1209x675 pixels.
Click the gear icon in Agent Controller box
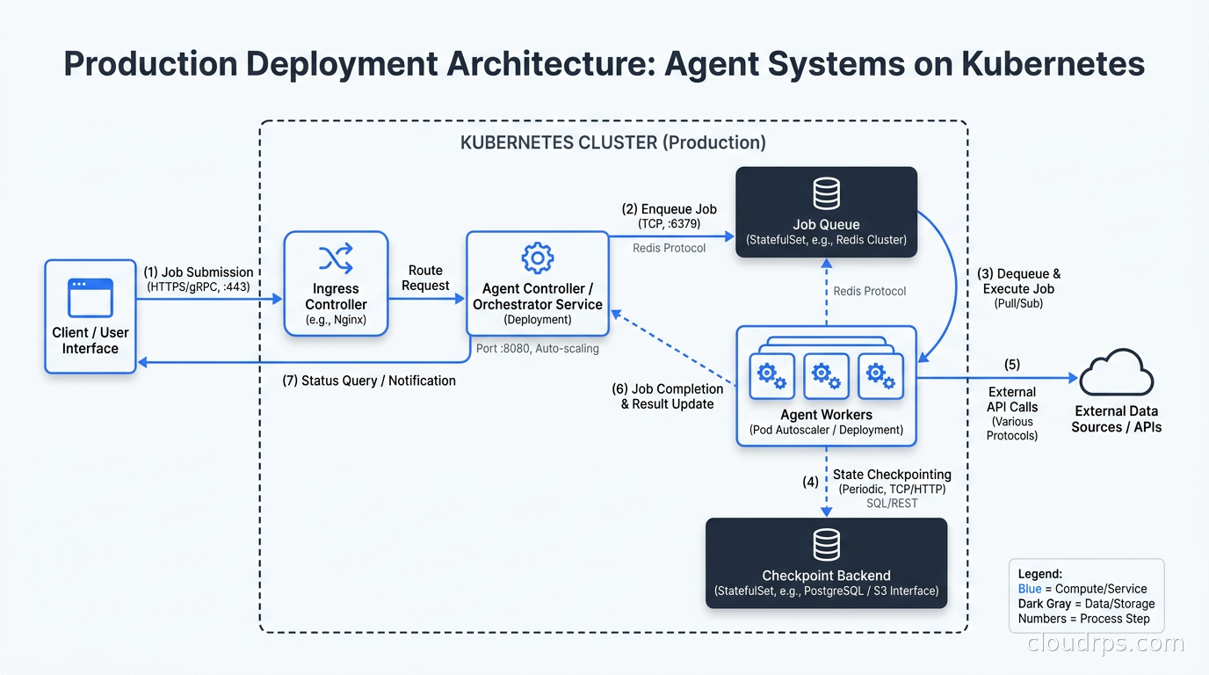537,258
